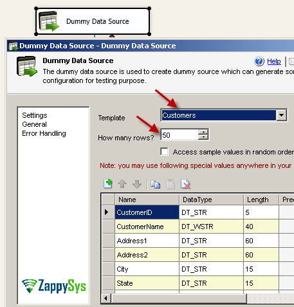Select the City name cell
The width and height of the screenshot is (294, 307).
coord(147,269)
